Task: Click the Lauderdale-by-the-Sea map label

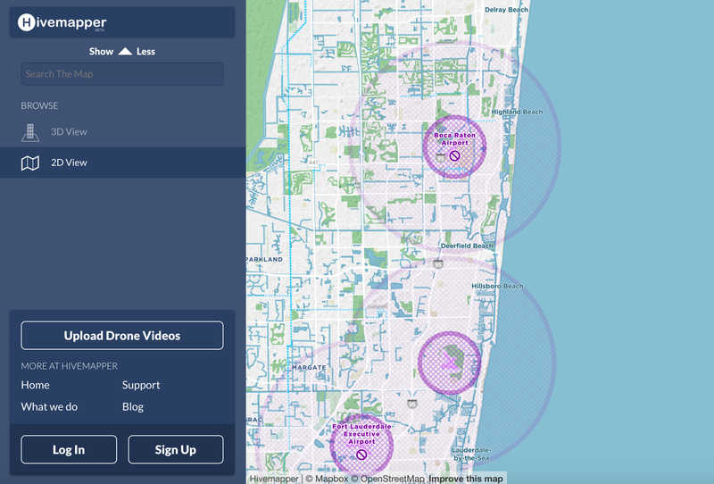Action: pyautogui.click(x=471, y=454)
